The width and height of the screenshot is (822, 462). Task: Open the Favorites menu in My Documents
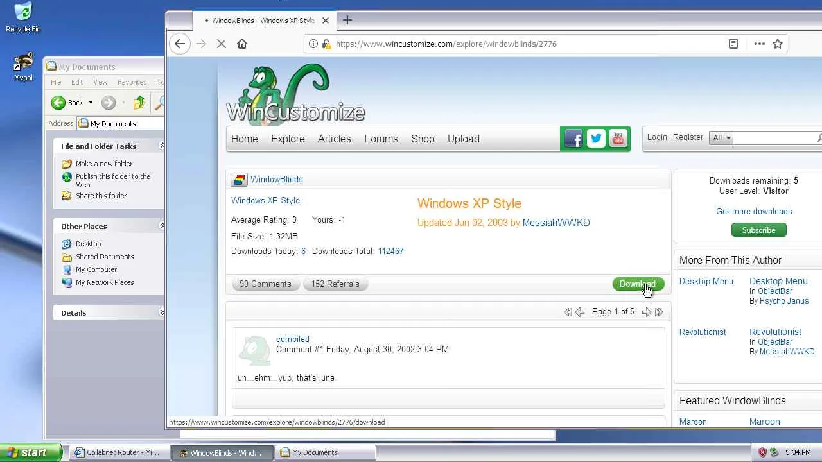pyautogui.click(x=132, y=82)
